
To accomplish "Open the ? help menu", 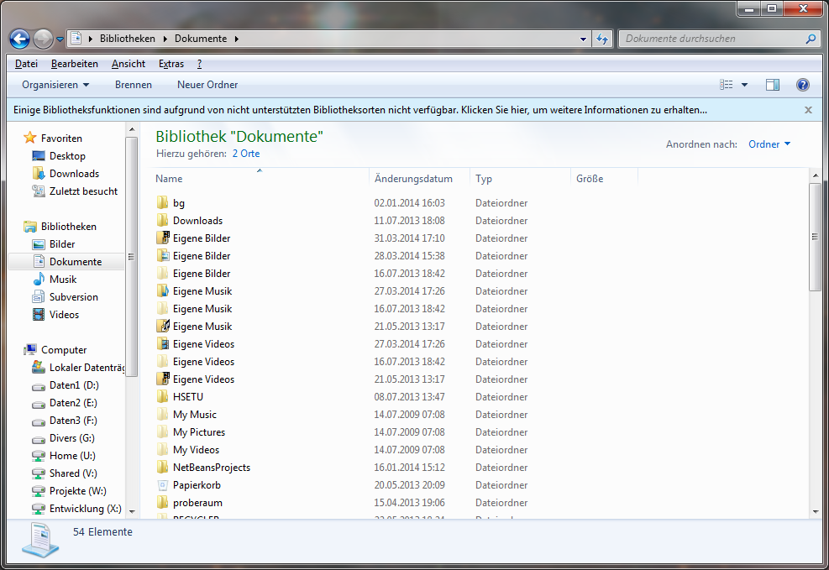I will pyautogui.click(x=199, y=64).
